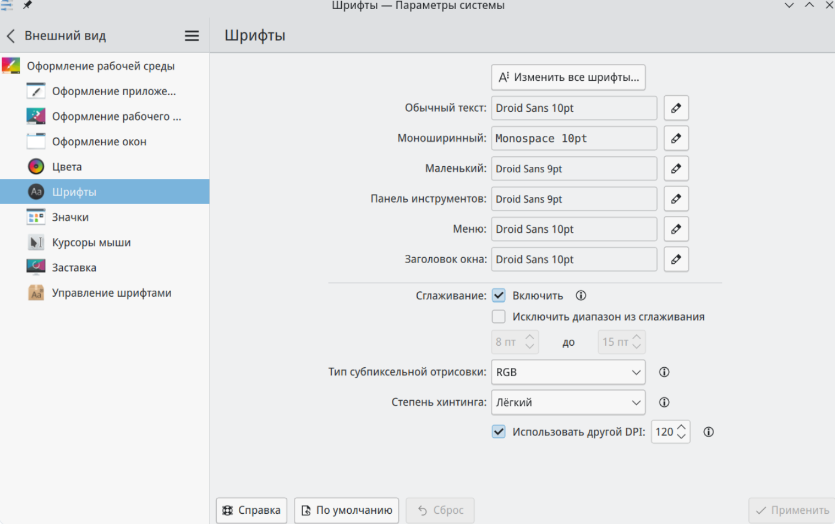Click the edit icon for Обычный текст font
This screenshot has width=835, height=524.
click(x=676, y=108)
